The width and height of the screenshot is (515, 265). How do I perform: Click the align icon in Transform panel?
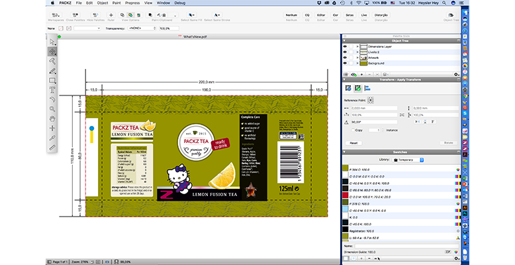point(367,88)
